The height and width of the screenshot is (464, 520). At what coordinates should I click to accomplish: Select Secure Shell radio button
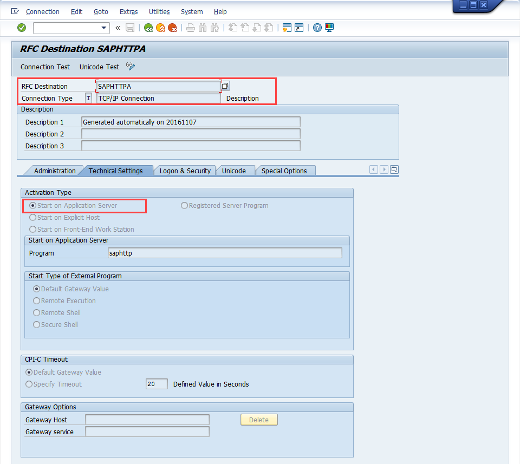pyautogui.click(x=36, y=325)
